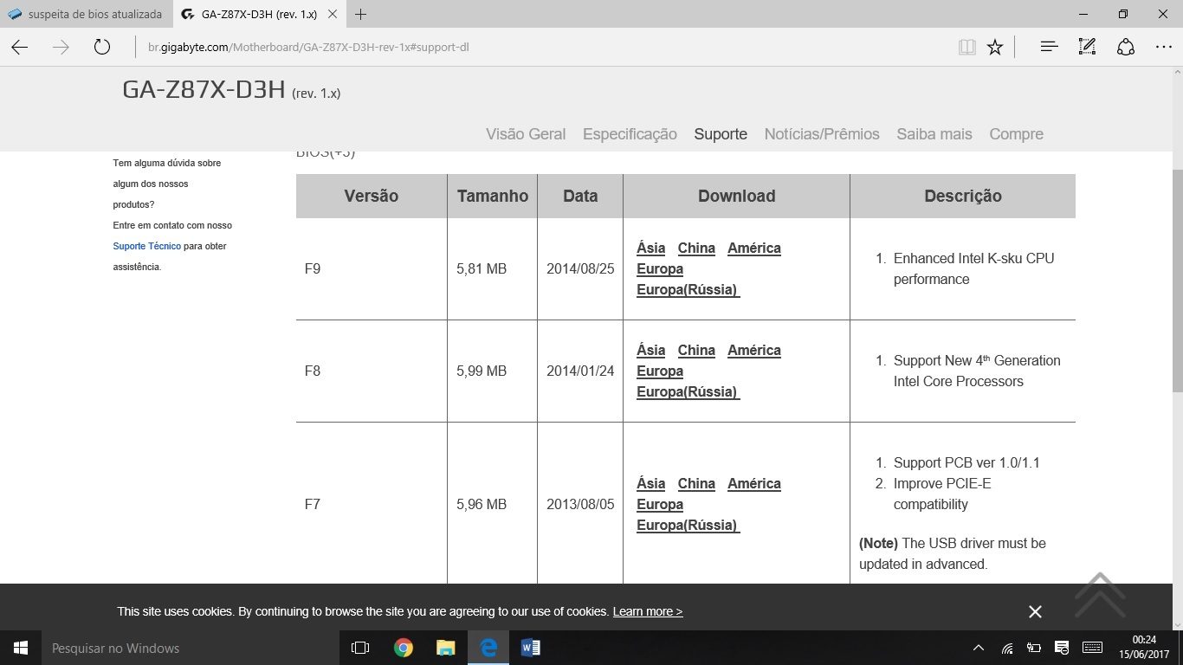Download F9 BIOS from Europa(Rússia)
Screen dimensions: 1183x665
(x=688, y=290)
